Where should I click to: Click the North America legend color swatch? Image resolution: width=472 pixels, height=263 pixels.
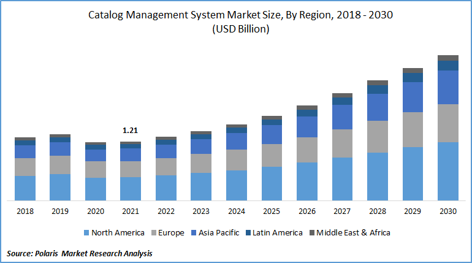pos(86,233)
